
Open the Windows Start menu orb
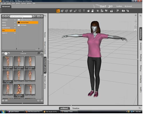[x=3, y=111]
